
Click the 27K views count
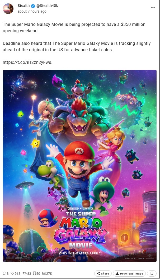[49, 273]
